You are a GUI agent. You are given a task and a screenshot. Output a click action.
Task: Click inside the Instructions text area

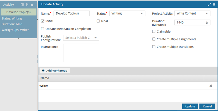pyautogui.click(x=81, y=53)
